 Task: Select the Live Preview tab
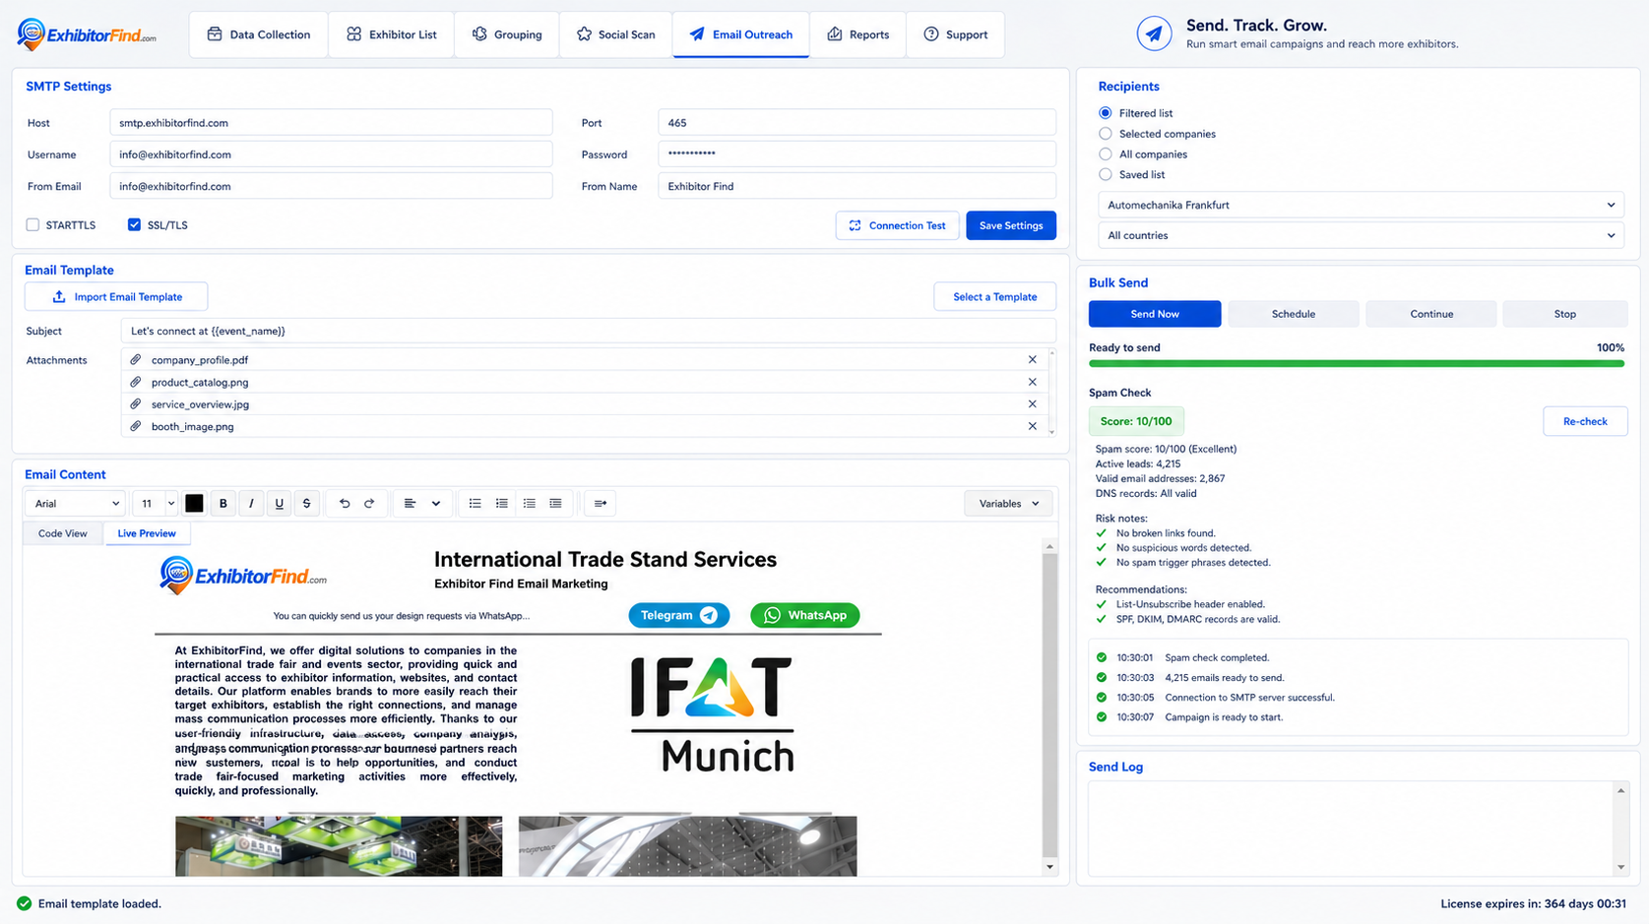[x=147, y=533]
